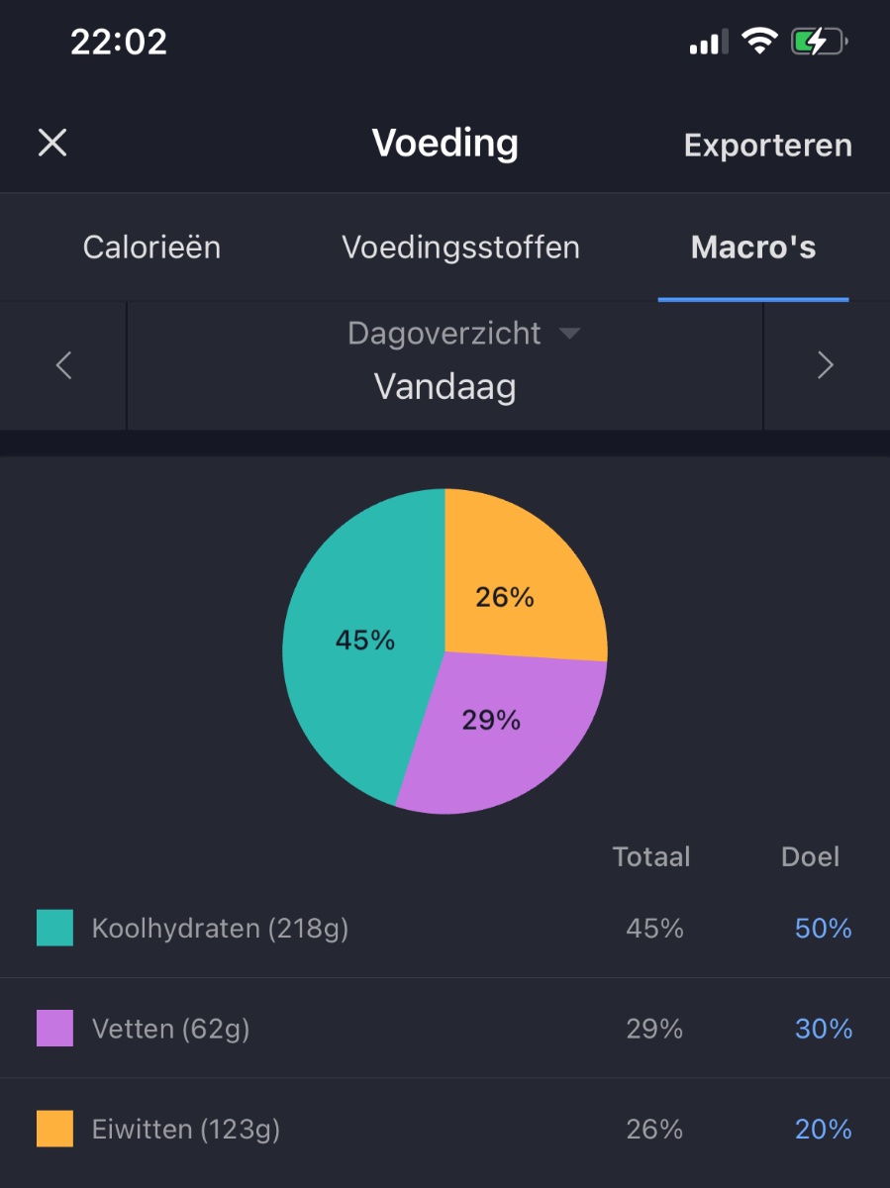Tap the teal Koolhydraten color swatch
This screenshot has width=890, height=1188.
pyautogui.click(x=54, y=929)
